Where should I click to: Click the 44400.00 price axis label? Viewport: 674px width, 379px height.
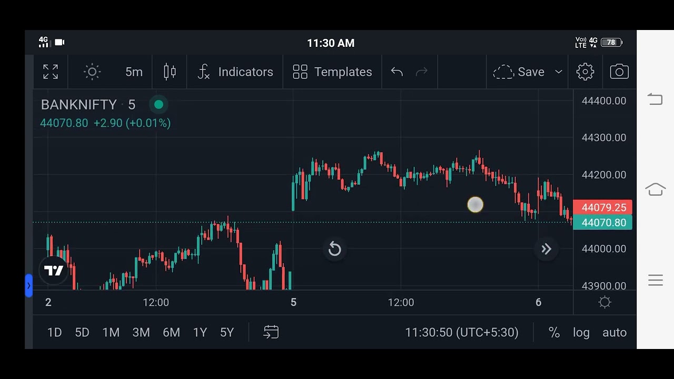pos(604,101)
